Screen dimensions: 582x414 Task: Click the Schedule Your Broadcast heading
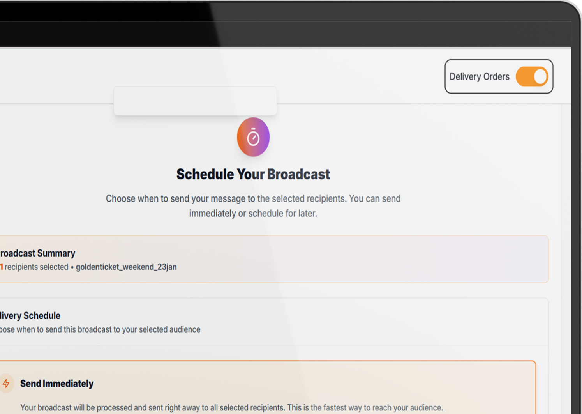pos(253,174)
